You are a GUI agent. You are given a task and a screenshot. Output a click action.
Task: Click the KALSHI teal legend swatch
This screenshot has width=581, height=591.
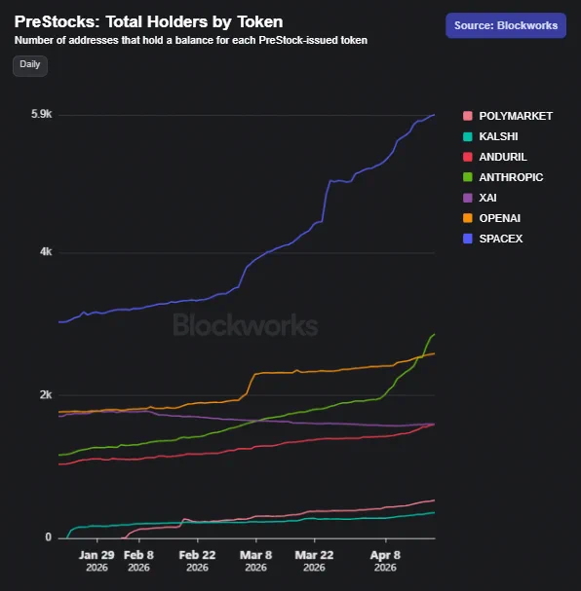(468, 136)
